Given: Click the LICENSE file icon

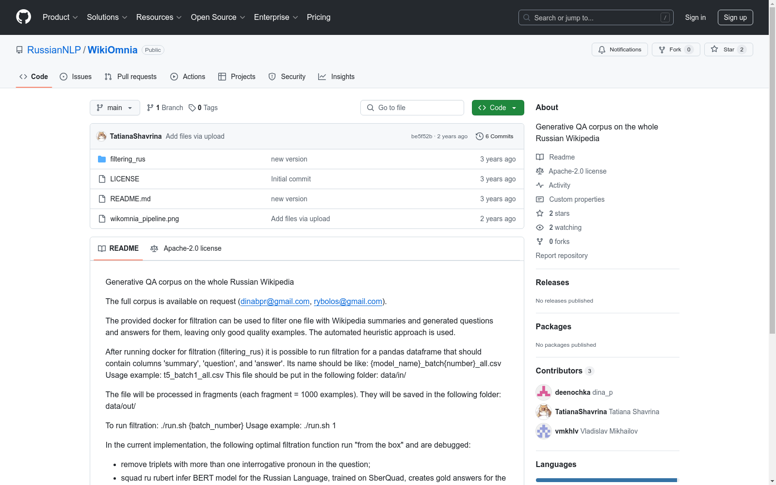Looking at the screenshot, I should click(102, 179).
